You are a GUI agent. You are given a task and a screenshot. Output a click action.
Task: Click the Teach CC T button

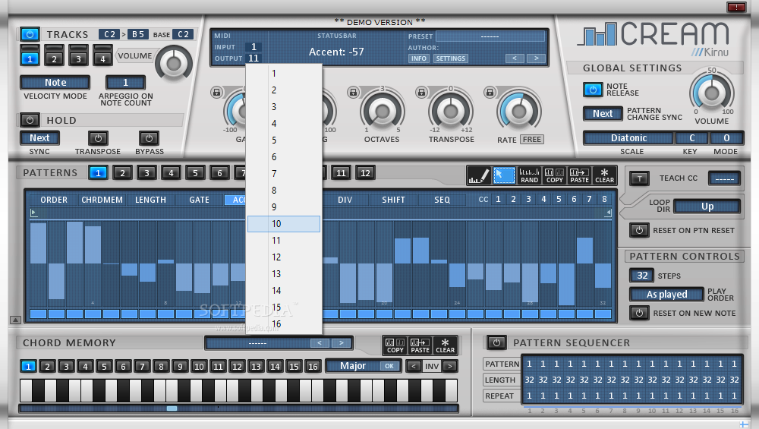639,178
